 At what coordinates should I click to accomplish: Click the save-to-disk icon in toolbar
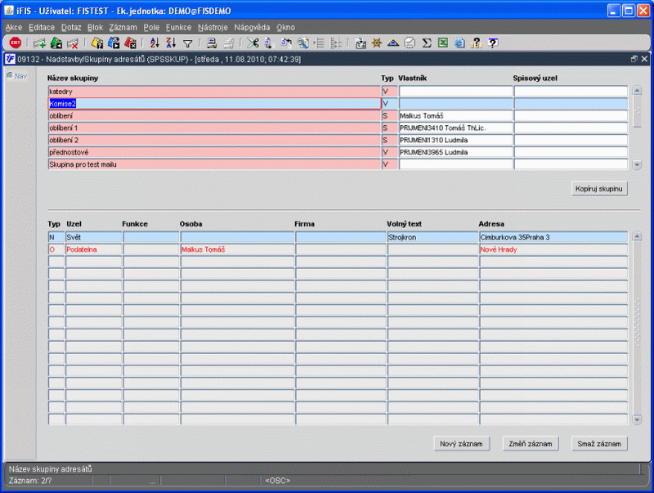361,43
